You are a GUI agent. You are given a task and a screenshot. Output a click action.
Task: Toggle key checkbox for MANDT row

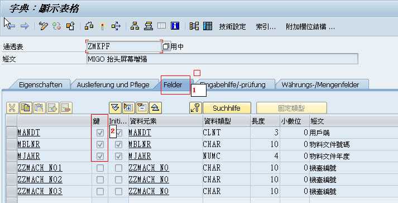click(100, 133)
